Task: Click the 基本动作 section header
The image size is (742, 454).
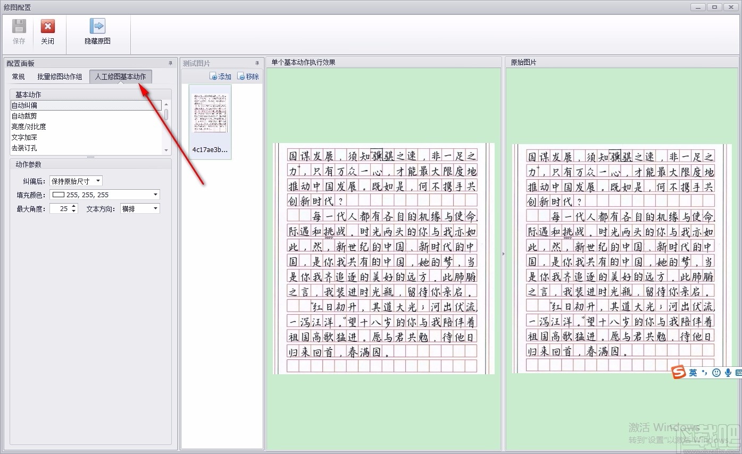Action: (x=90, y=95)
